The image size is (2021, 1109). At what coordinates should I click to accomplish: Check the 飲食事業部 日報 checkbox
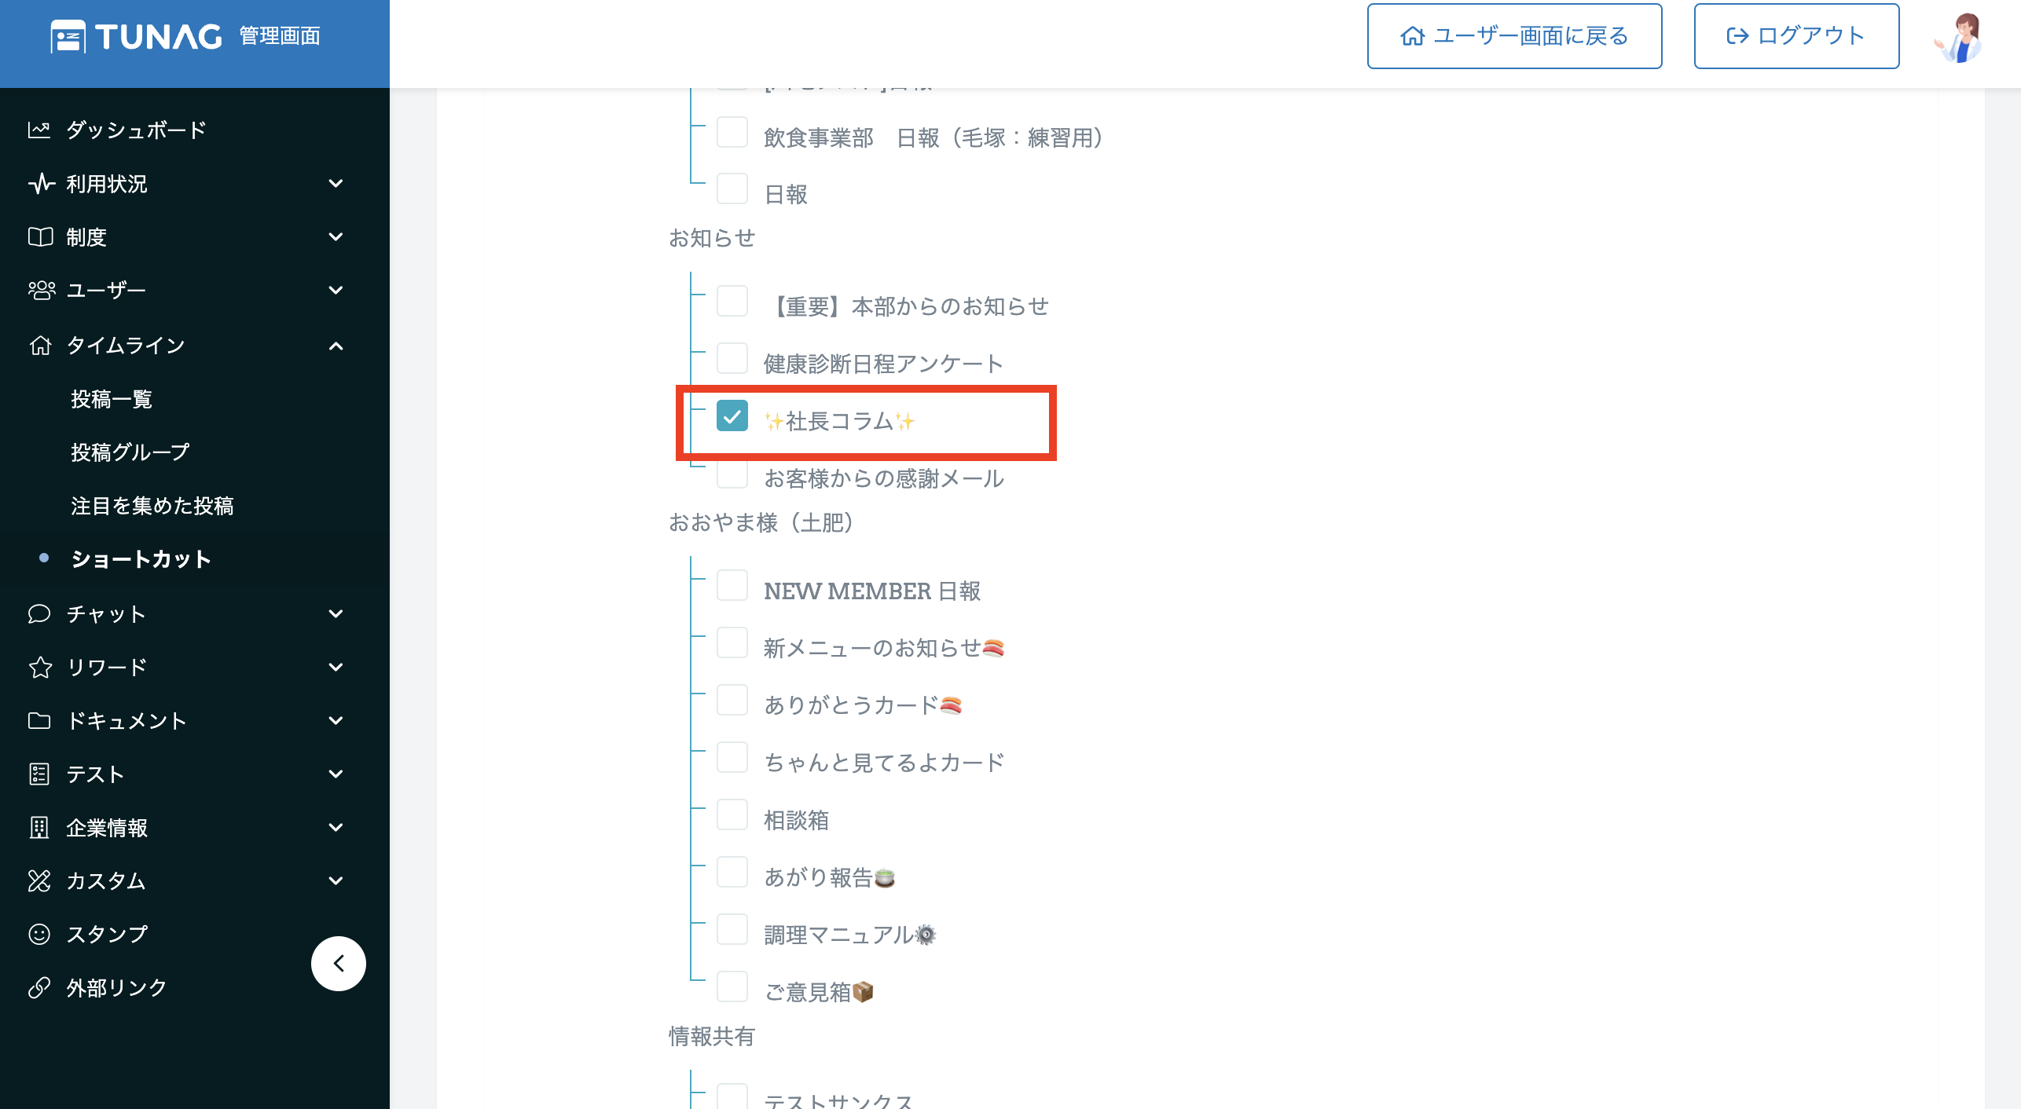pos(732,133)
